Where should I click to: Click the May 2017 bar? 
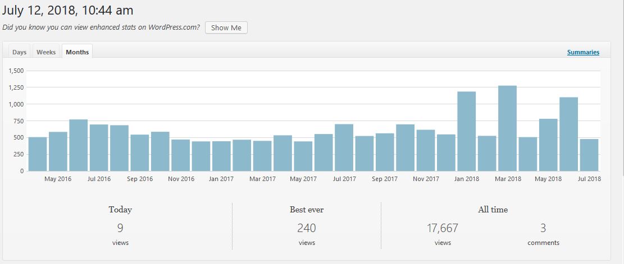click(x=303, y=156)
